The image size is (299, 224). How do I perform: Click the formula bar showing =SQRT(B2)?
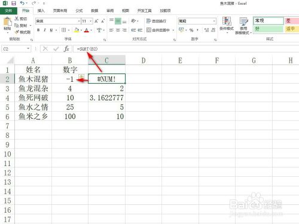click(x=186, y=49)
